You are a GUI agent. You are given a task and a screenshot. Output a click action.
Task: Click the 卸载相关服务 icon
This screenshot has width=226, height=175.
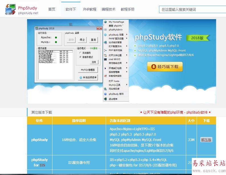pos(105,76)
